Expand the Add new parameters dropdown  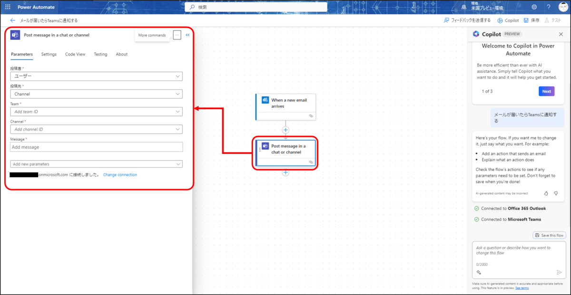click(x=97, y=164)
